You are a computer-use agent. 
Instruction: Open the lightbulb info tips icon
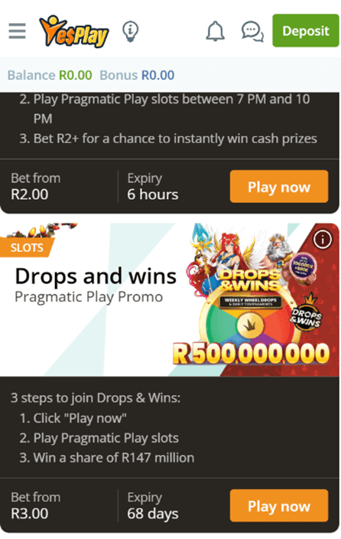[x=130, y=31]
